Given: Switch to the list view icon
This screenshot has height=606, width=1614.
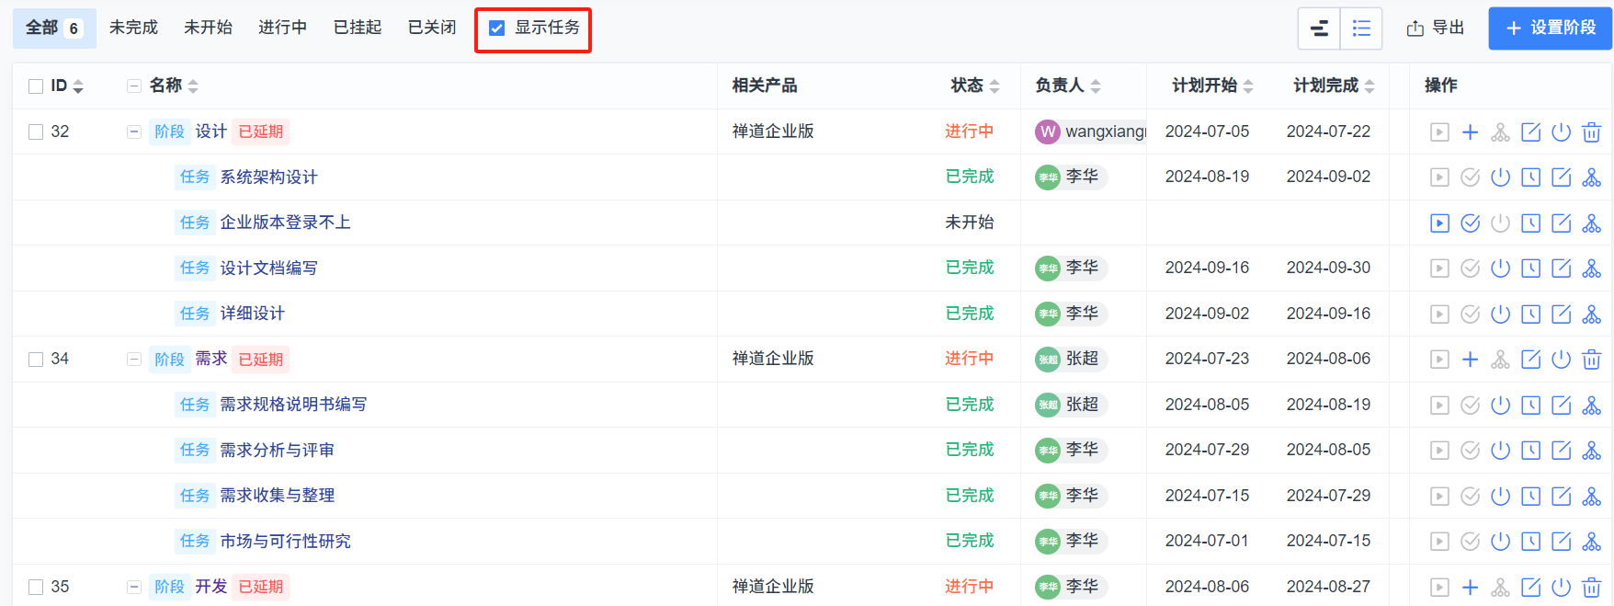Looking at the screenshot, I should [x=1361, y=29].
